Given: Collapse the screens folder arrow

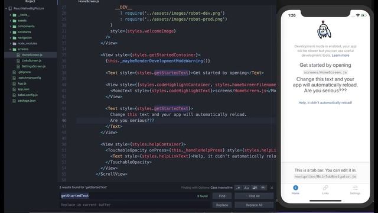Looking at the screenshot, I should [11, 49].
